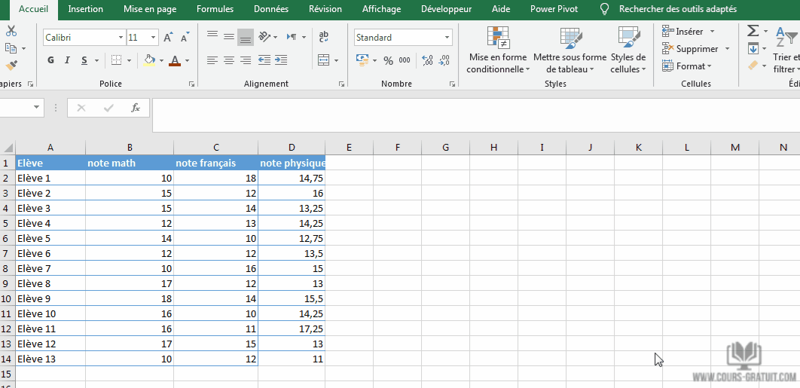
Task: Apply cell borders using the borders icon
Action: pyautogui.click(x=116, y=60)
